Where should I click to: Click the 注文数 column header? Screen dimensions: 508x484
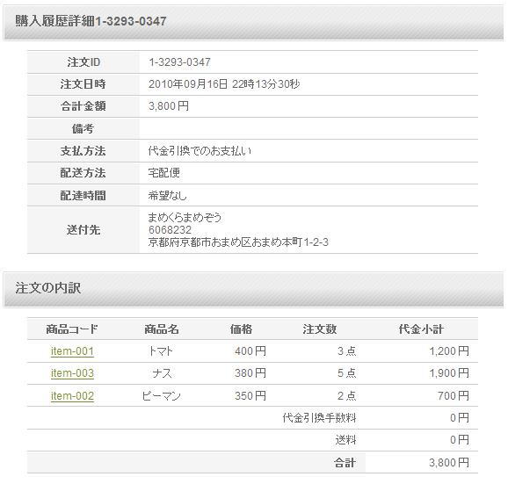click(x=320, y=329)
